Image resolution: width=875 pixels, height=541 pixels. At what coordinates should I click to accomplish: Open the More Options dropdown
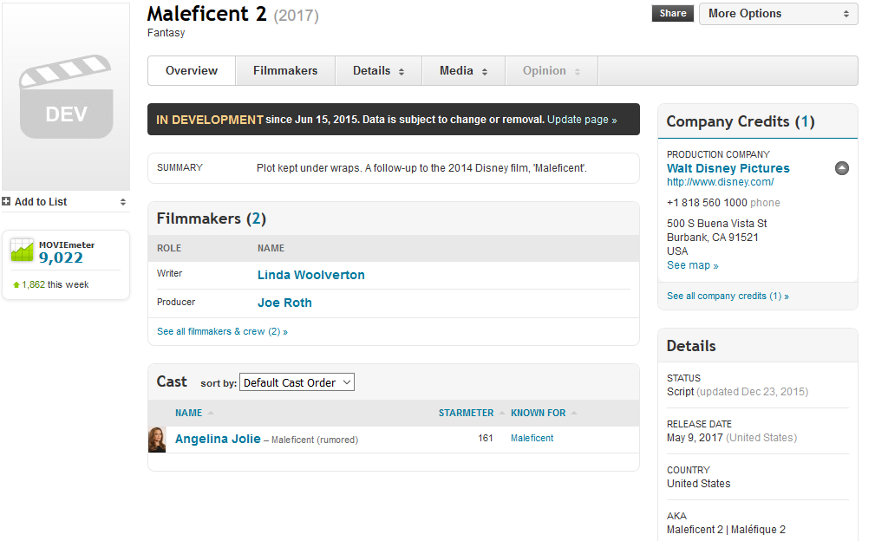(x=778, y=14)
